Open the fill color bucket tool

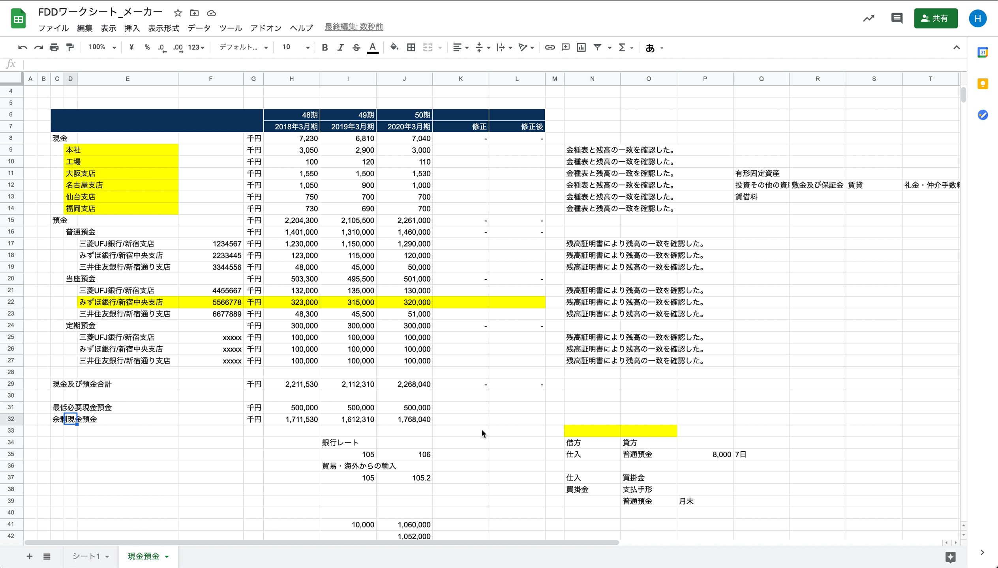click(x=394, y=47)
